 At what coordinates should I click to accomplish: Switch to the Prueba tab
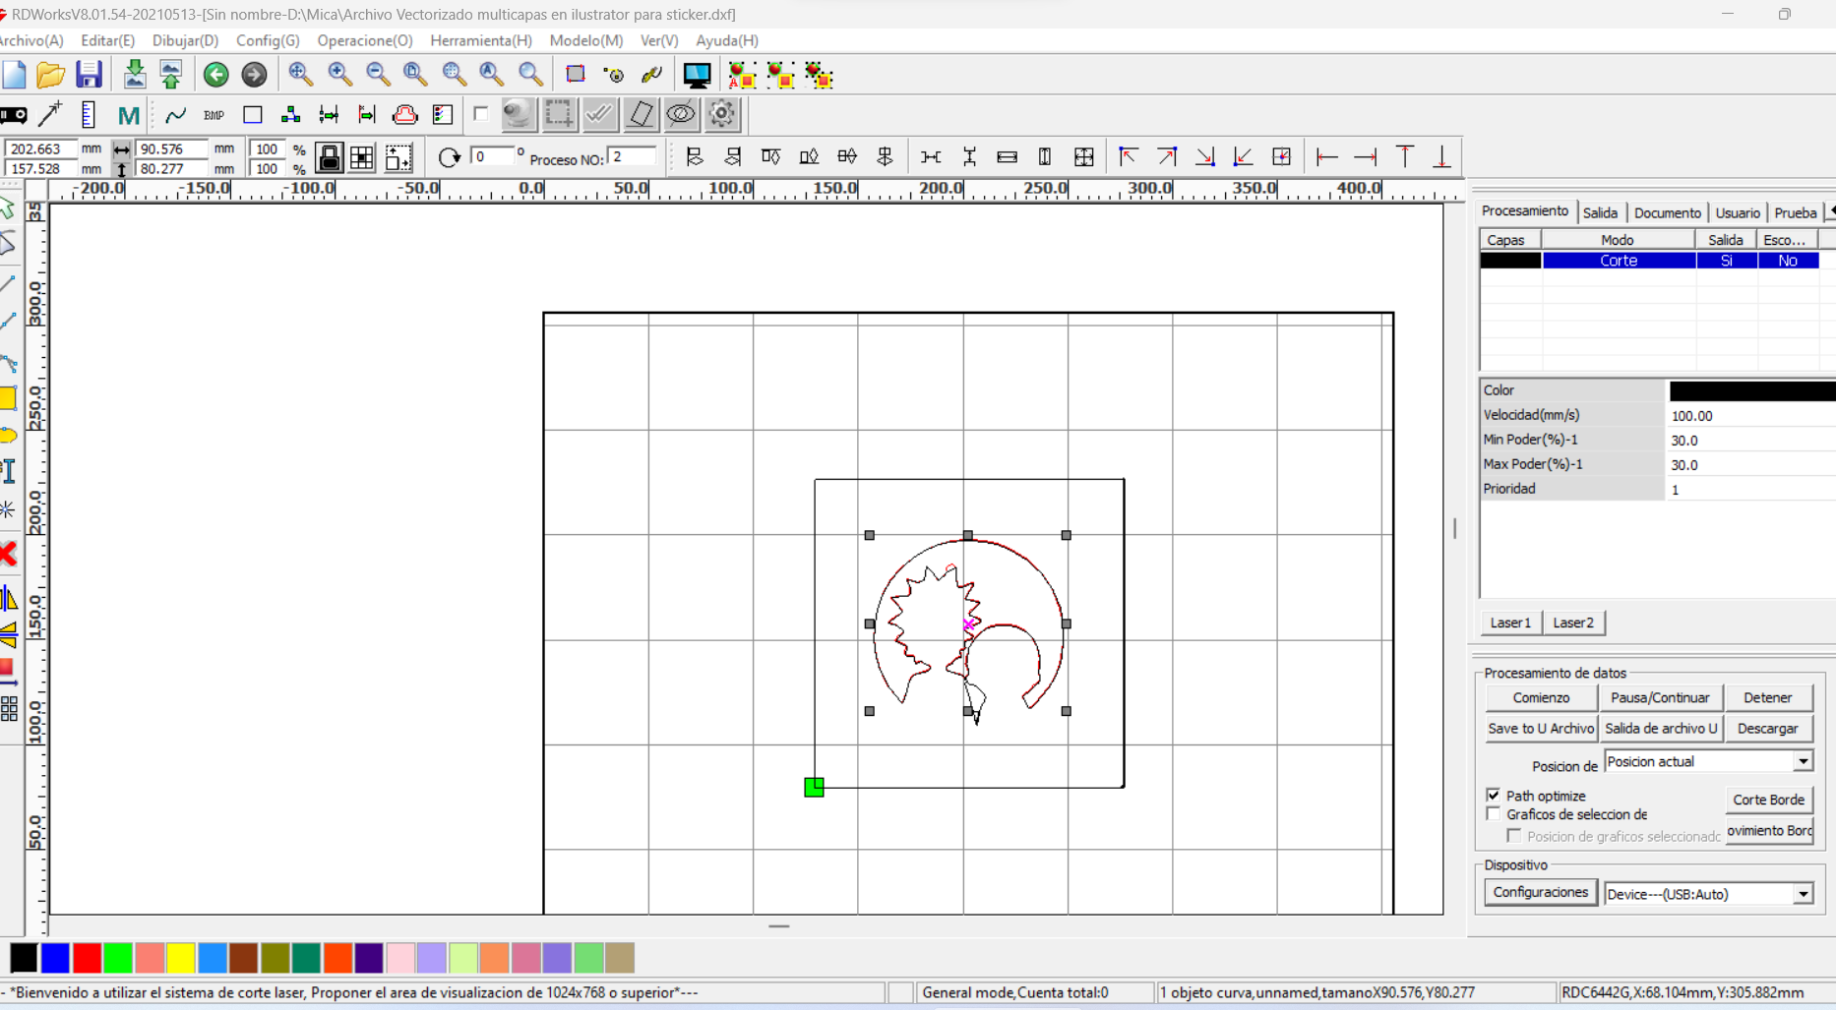(x=1795, y=212)
